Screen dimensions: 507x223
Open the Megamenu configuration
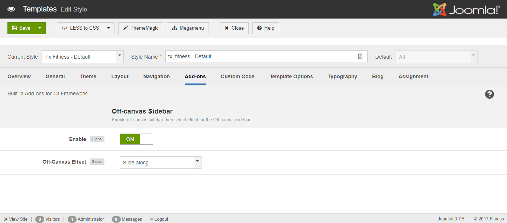(188, 28)
